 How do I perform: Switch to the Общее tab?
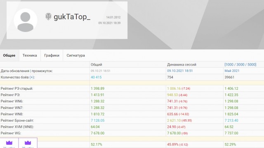(9, 55)
